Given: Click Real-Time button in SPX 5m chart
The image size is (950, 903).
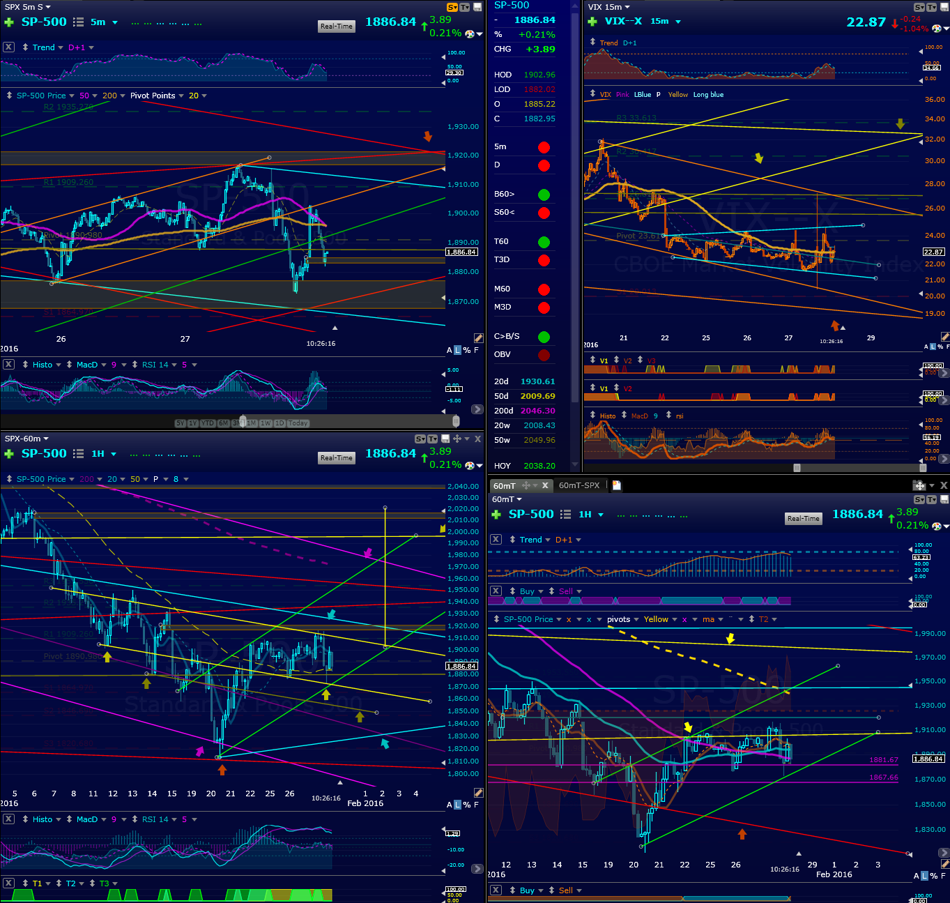Looking at the screenshot, I should tap(337, 26).
